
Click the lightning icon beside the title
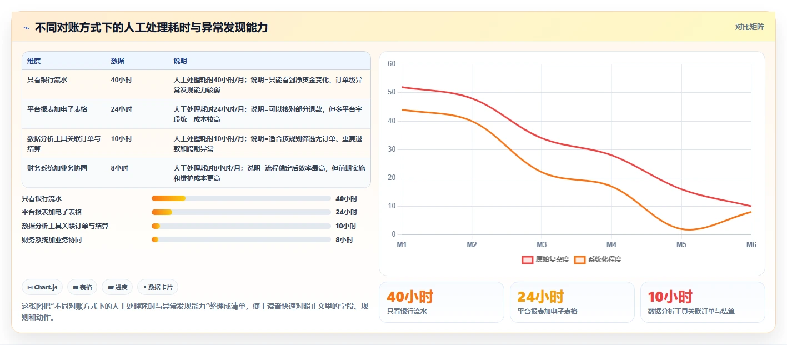[26, 28]
